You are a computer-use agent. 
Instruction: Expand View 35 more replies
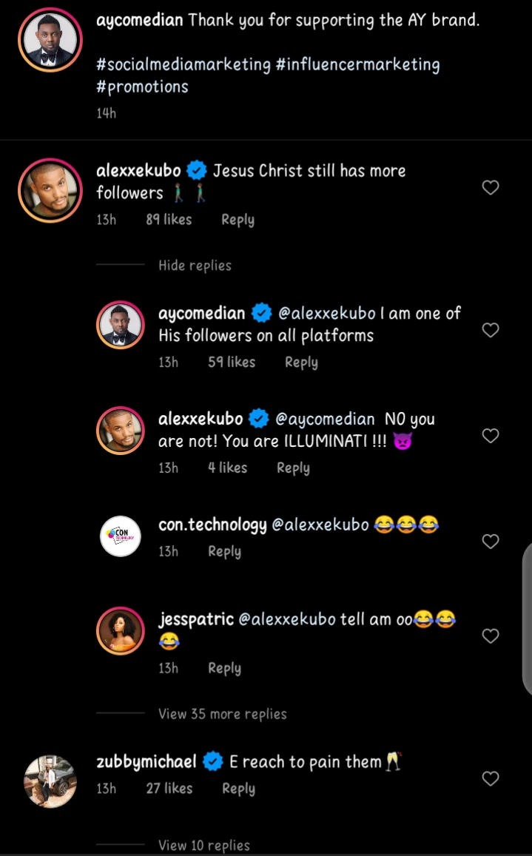(222, 714)
